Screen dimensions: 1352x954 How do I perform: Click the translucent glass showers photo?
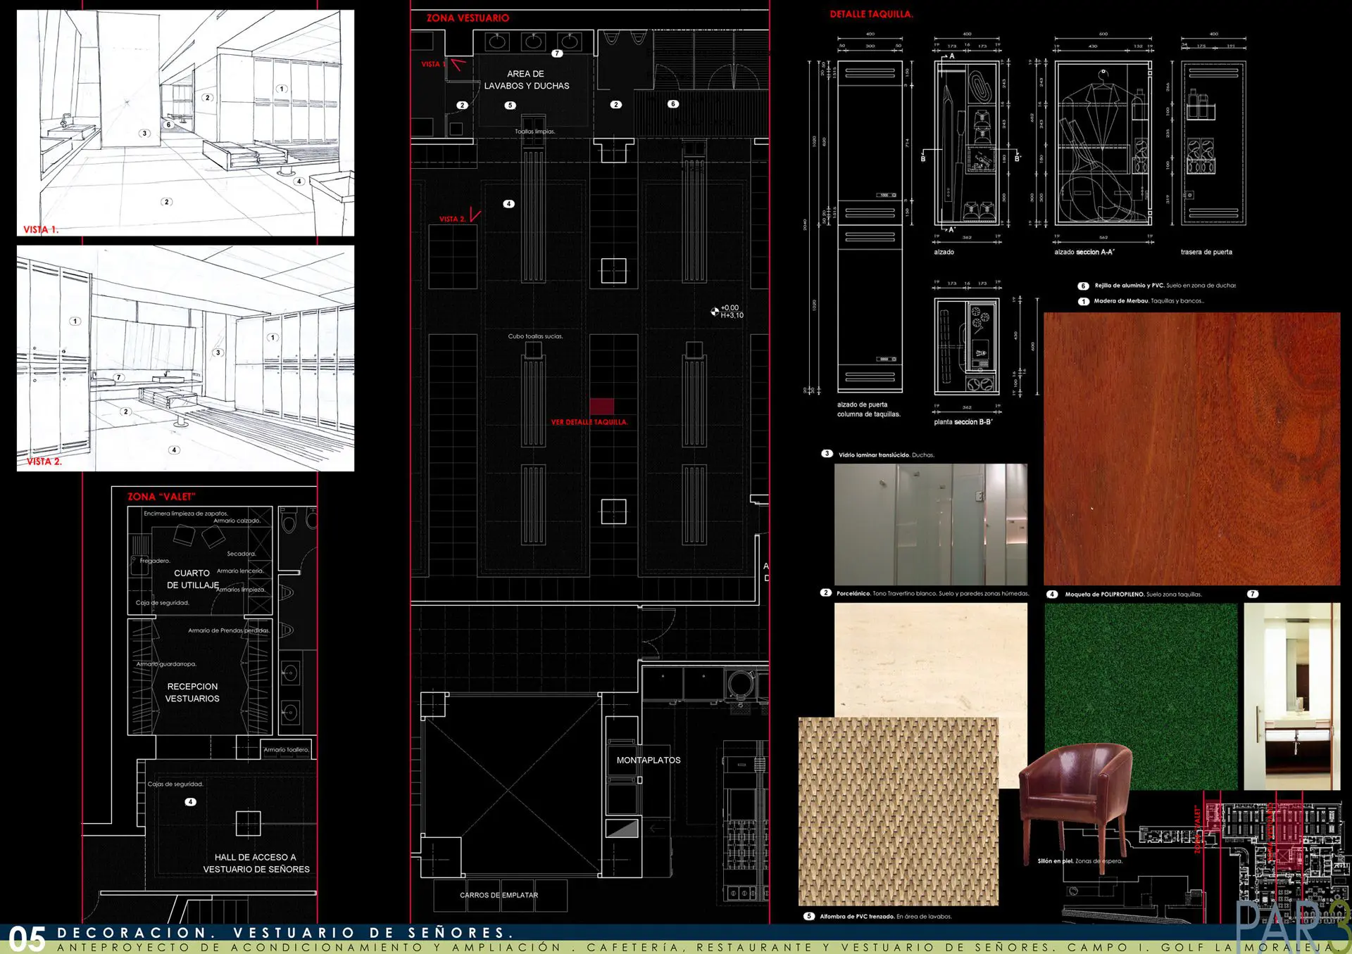tap(930, 524)
